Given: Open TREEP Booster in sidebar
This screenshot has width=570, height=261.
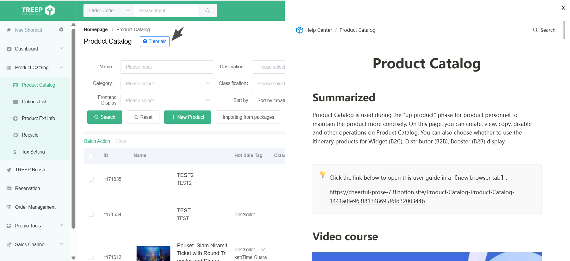Looking at the screenshot, I should pos(31,170).
